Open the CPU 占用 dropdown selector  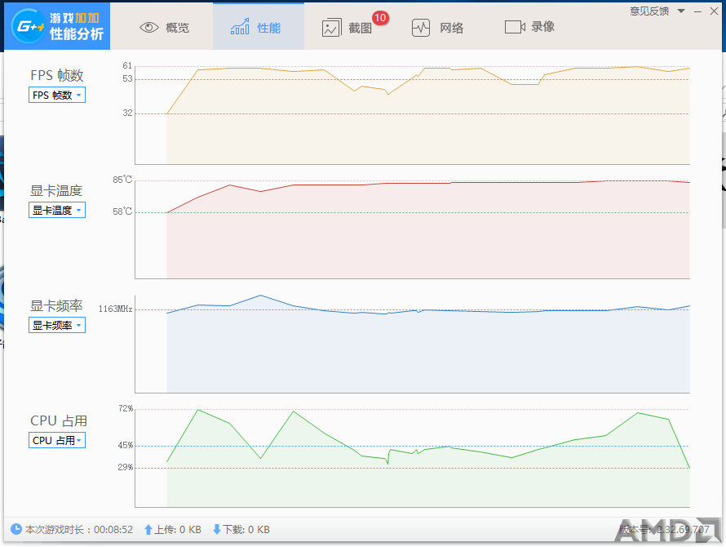57,440
